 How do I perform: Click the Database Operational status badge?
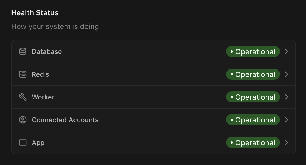(253, 52)
